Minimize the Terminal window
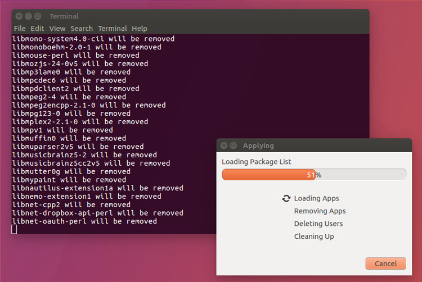 28,16
